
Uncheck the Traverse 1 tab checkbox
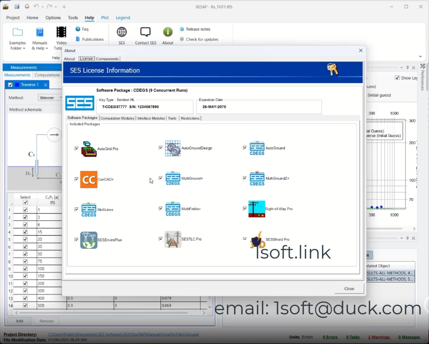pyautogui.click(x=10, y=85)
